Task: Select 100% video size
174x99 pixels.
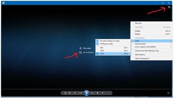Action: pyautogui.click(x=113, y=51)
